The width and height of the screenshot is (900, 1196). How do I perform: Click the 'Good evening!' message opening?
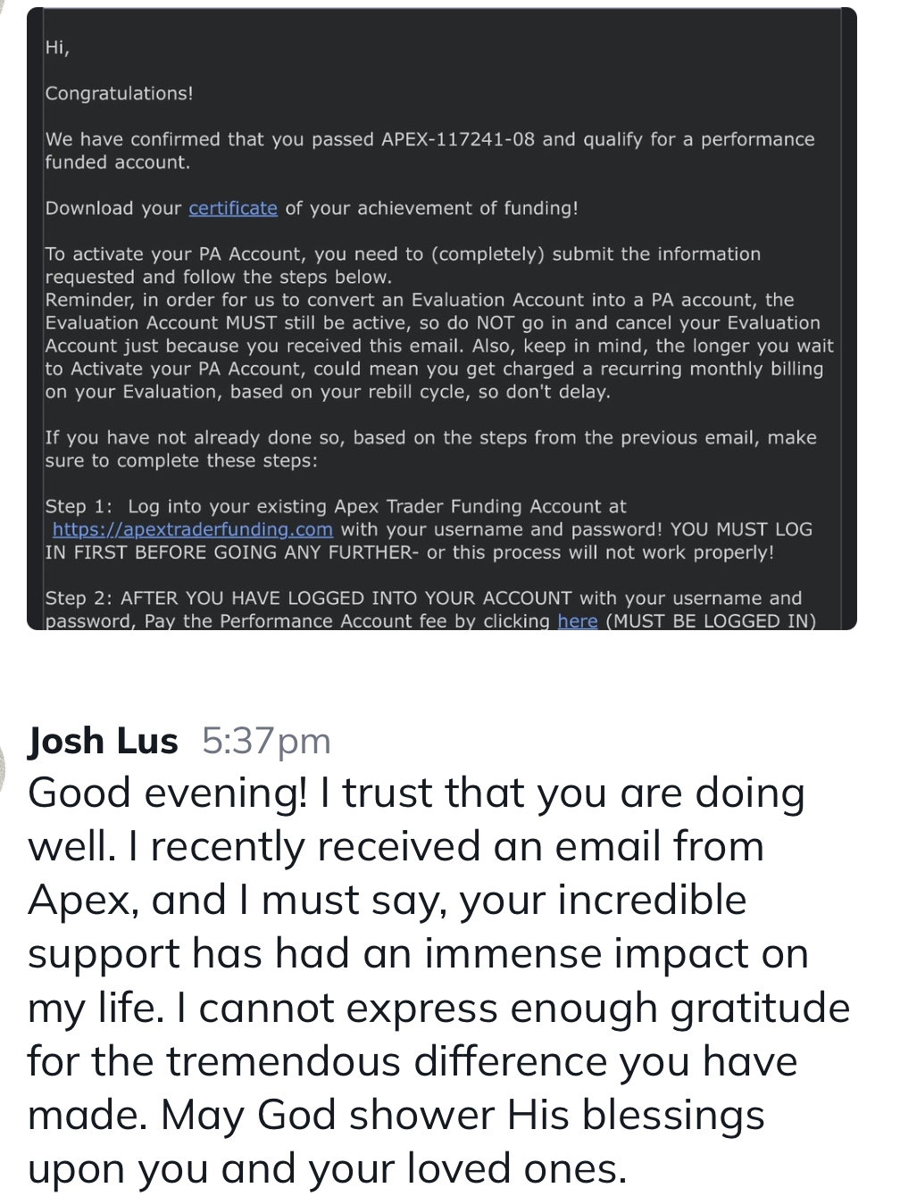163,794
